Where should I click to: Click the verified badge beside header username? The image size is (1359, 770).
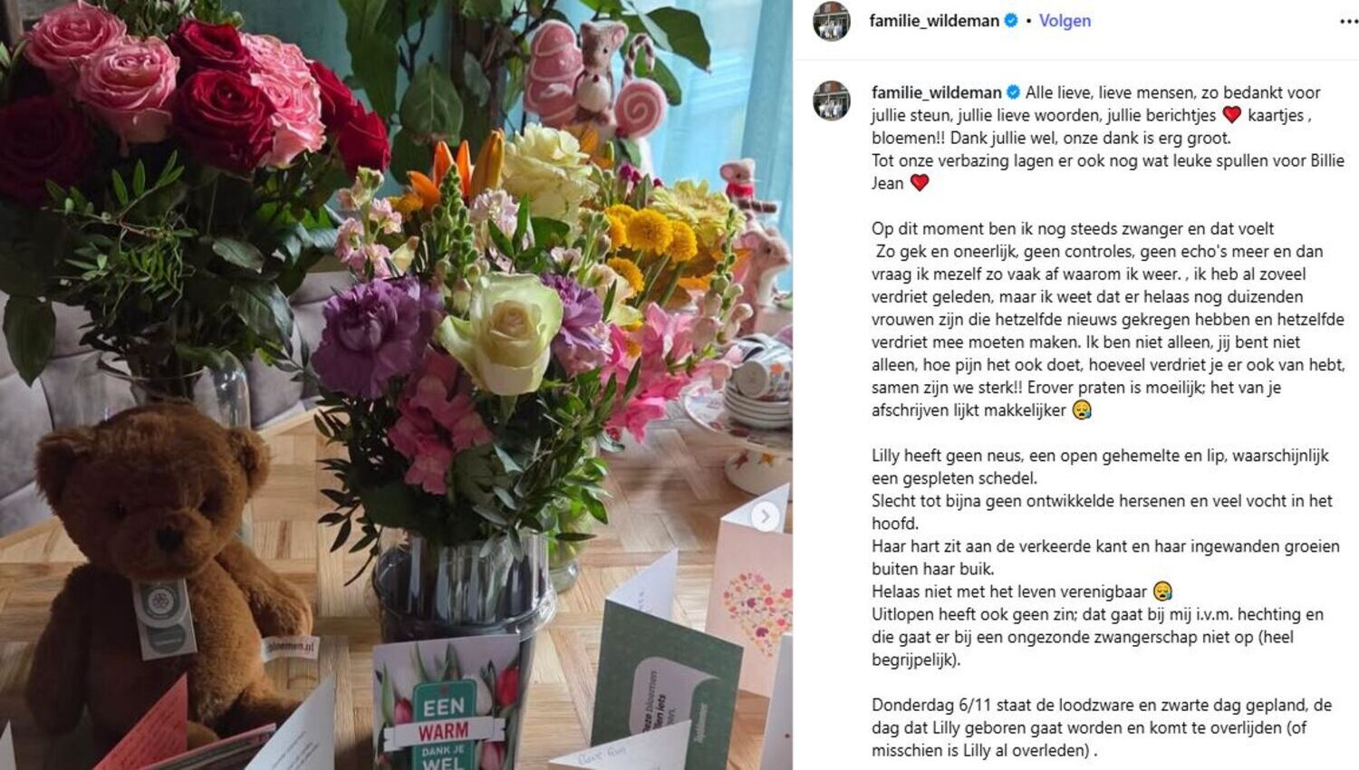pos(1011,20)
